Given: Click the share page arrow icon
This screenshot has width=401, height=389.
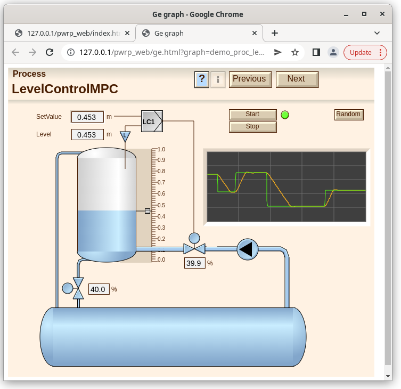Looking at the screenshot, I should click(278, 52).
